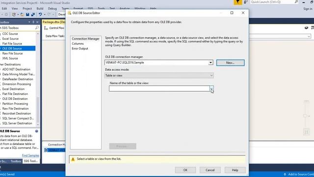Maximize the OLE DB Source Editor dialog
This screenshot has height=177, width=314.
(x=232, y=13)
